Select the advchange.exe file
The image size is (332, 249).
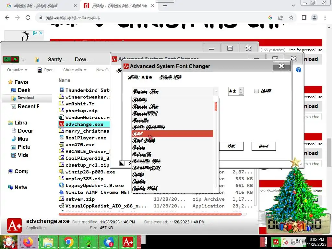(x=84, y=124)
